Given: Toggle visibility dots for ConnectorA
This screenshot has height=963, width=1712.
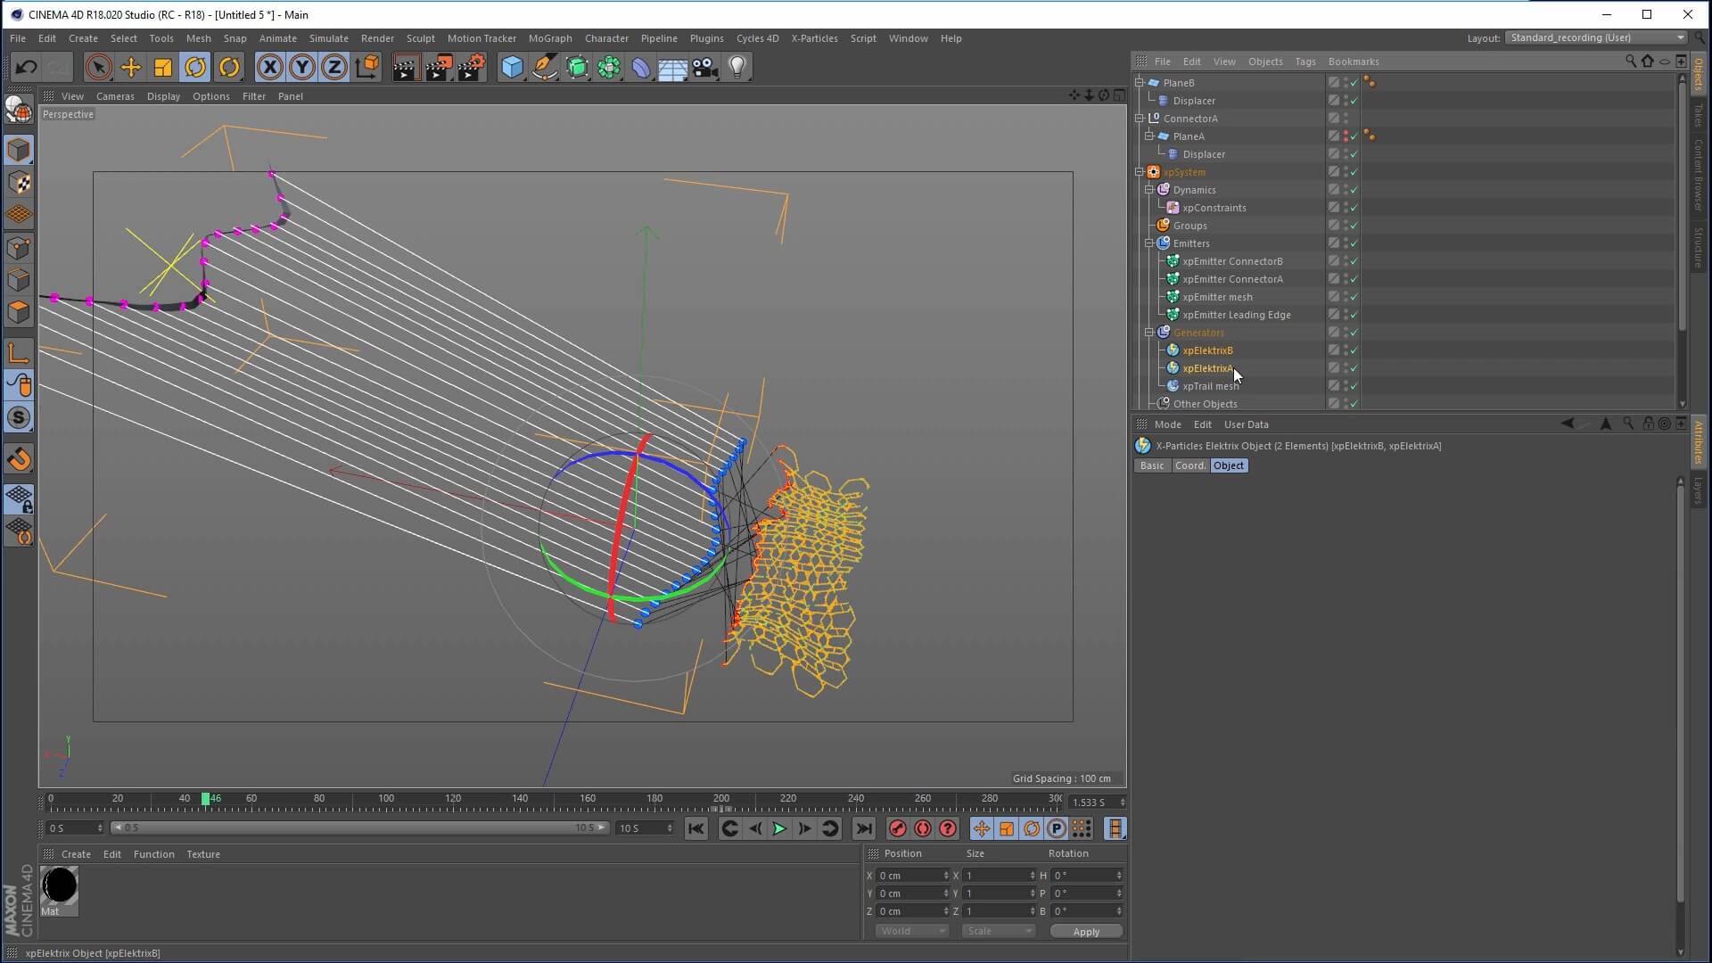Looking at the screenshot, I should (1346, 119).
